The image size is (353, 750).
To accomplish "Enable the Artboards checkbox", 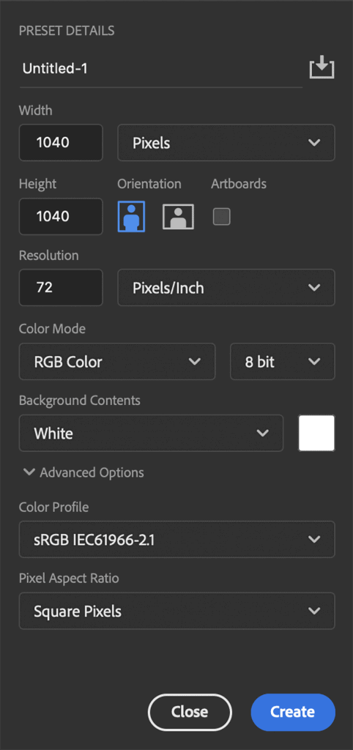I will [221, 217].
